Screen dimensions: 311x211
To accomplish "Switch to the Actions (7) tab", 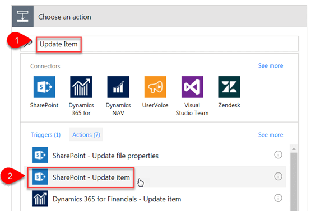I will (x=86, y=134).
